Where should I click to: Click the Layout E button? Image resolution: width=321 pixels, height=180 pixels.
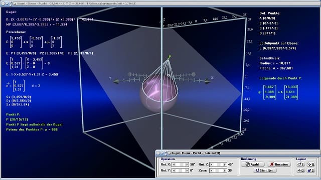301,164
